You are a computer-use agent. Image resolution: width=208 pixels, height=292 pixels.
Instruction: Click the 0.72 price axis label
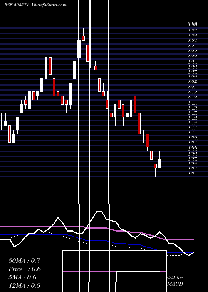pos(192,122)
